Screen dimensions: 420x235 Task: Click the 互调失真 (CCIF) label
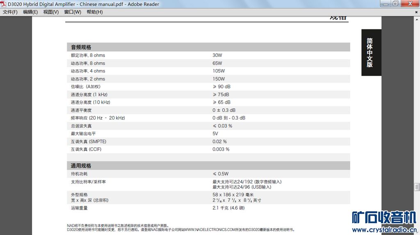point(86,149)
